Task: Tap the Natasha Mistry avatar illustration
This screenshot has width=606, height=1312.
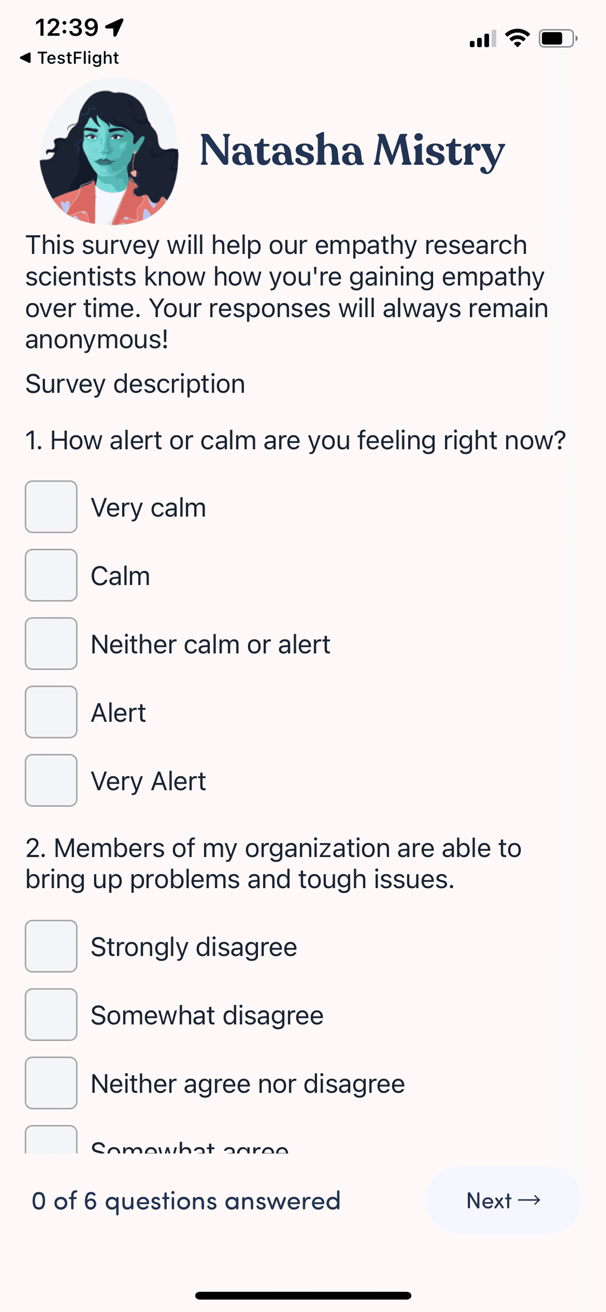Action: click(109, 151)
